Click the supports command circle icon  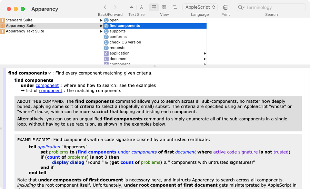106,31
